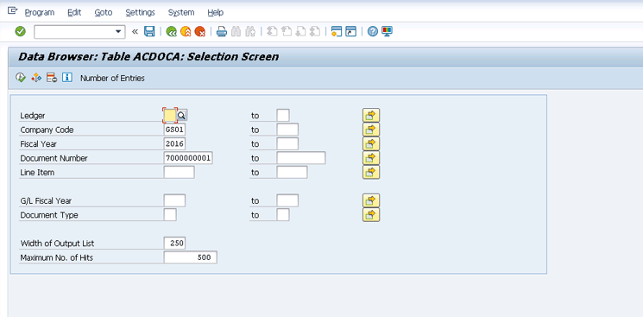Click Document Number field with 7000000001

coord(188,158)
